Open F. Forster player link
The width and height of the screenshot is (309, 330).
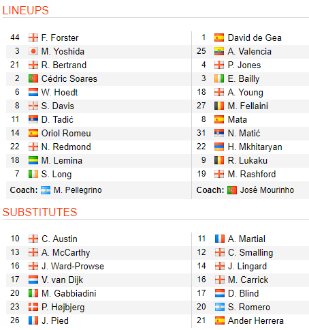60,37
